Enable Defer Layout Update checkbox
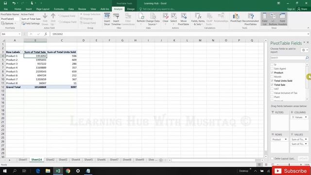This screenshot has height=175, width=311. pyautogui.click(x=272, y=158)
